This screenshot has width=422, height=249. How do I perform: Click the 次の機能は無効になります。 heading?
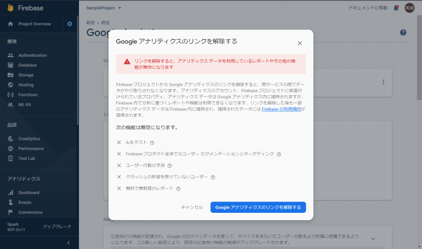click(x=147, y=128)
